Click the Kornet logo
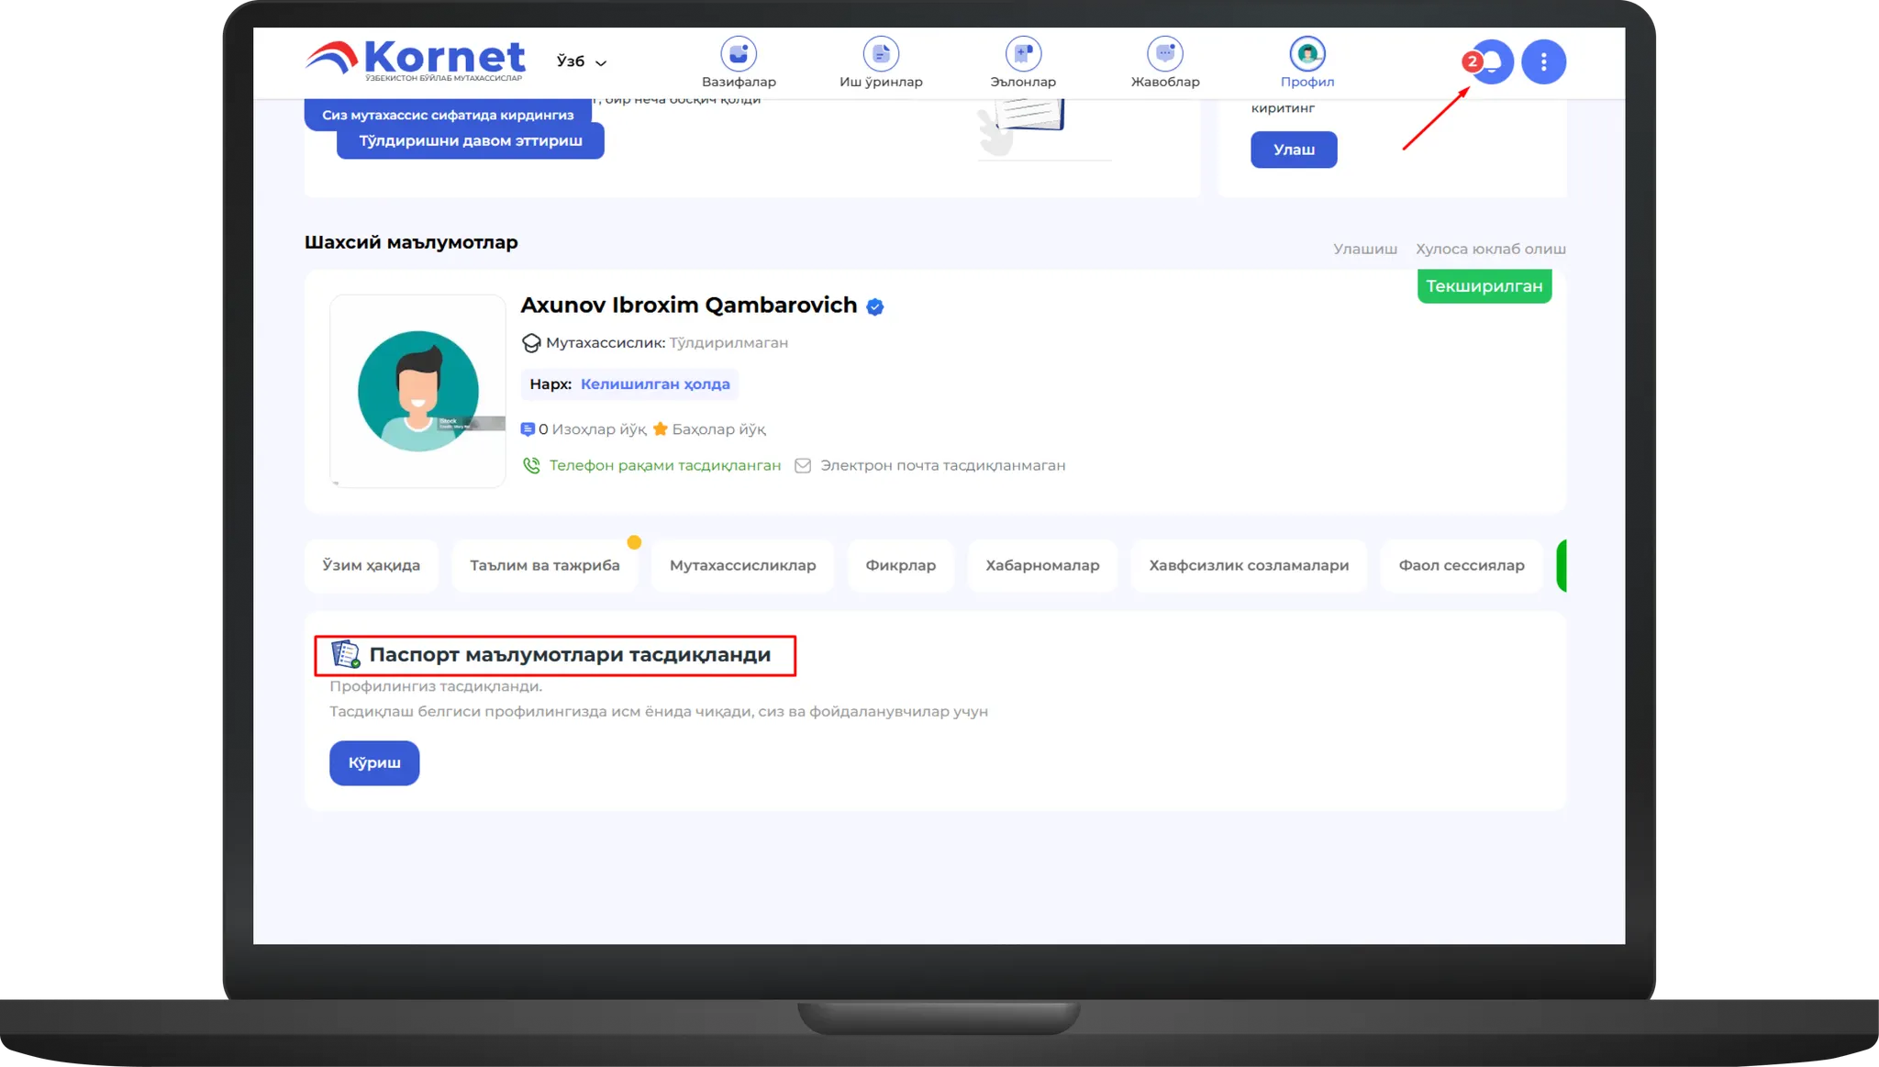This screenshot has width=1879, height=1067. 416,59
